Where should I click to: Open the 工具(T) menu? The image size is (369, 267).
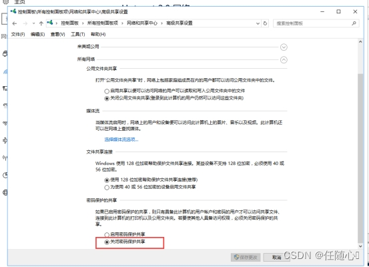[78, 34]
